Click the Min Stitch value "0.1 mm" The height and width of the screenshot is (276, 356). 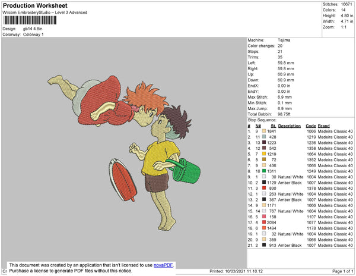coord(284,103)
